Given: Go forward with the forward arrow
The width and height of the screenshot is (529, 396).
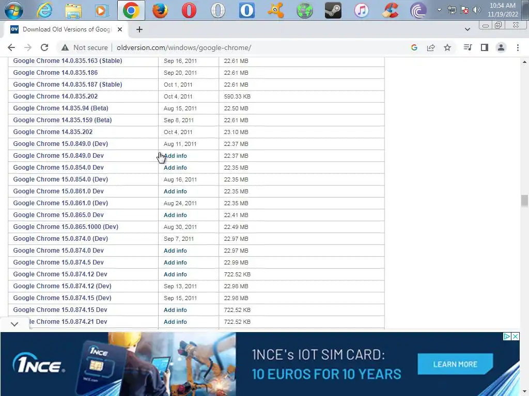Looking at the screenshot, I should (x=28, y=47).
